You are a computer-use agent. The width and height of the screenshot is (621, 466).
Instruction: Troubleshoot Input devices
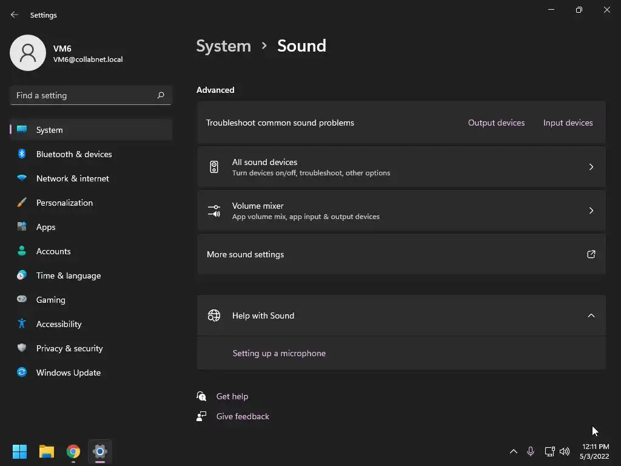point(568,123)
